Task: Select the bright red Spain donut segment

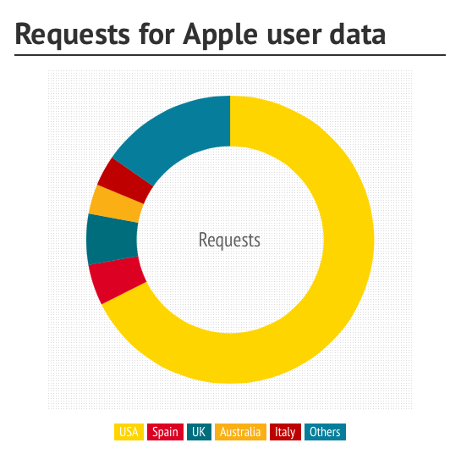Action: pyautogui.click(x=118, y=280)
